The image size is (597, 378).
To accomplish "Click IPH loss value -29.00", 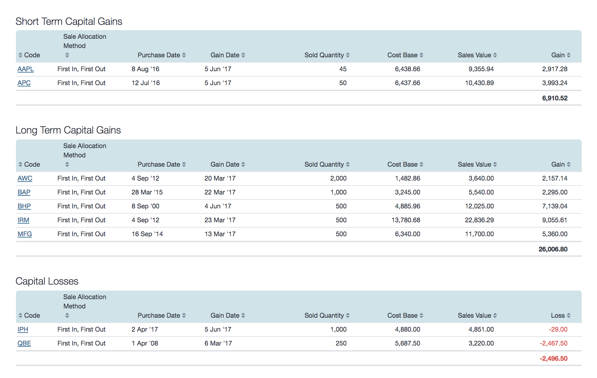I will coord(558,329).
